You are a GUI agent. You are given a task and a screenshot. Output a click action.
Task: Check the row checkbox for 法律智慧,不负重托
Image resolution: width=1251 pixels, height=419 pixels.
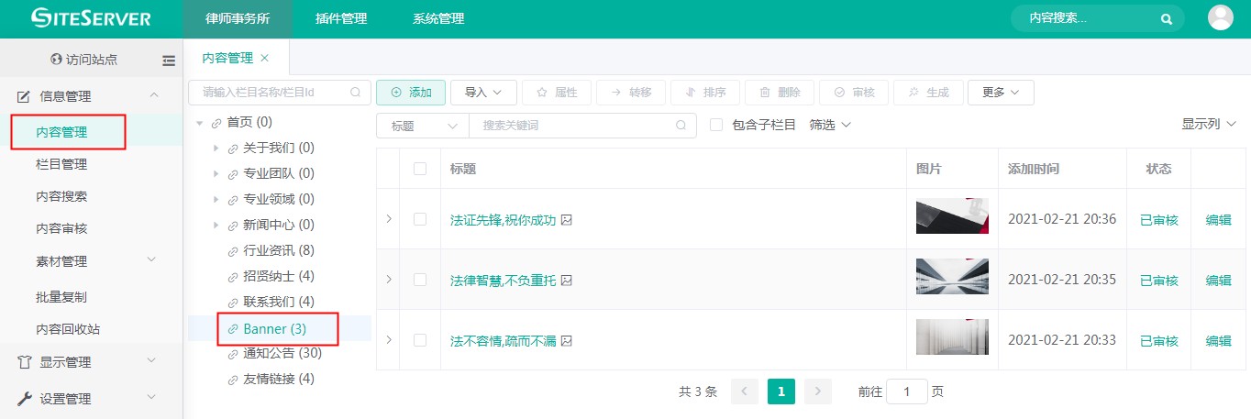click(420, 280)
